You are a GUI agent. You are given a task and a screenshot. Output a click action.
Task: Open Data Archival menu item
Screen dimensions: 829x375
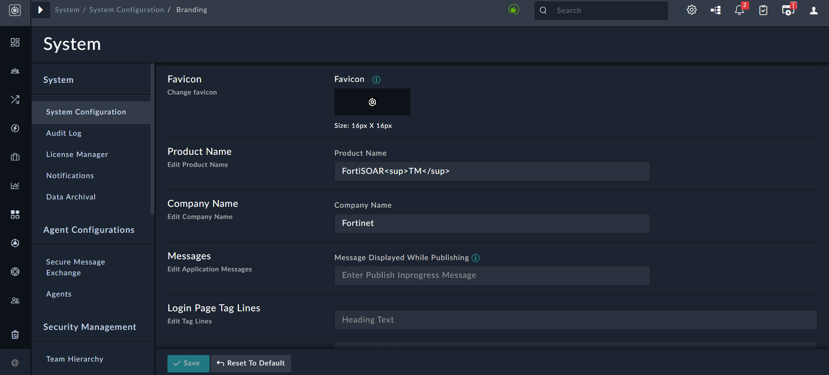pyautogui.click(x=71, y=197)
